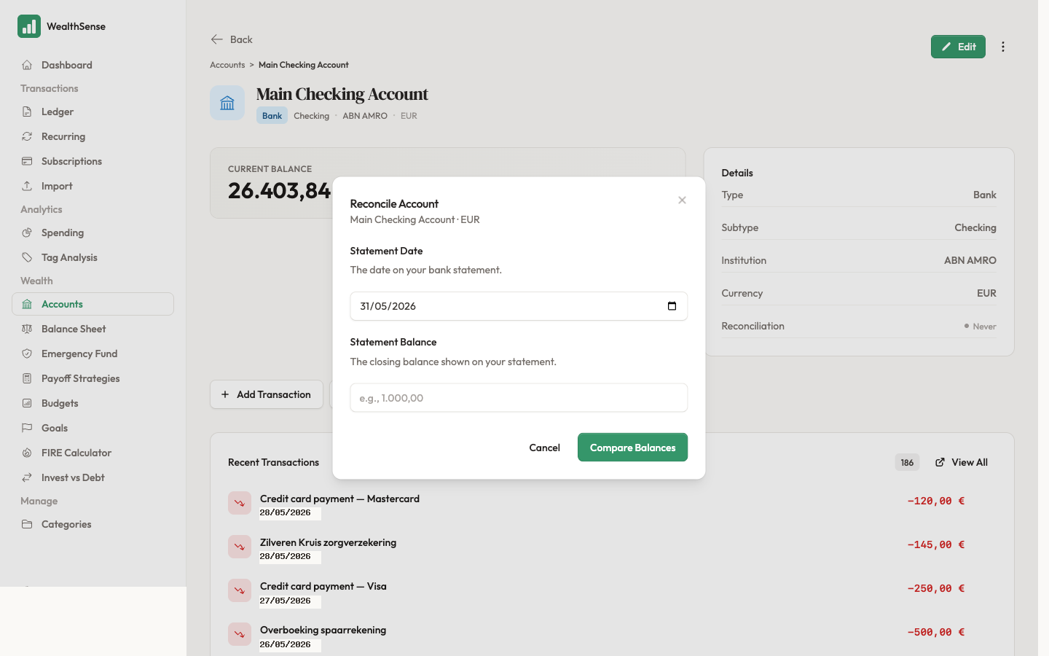
Task: Click the Emergency Fund shield icon
Action: click(27, 354)
